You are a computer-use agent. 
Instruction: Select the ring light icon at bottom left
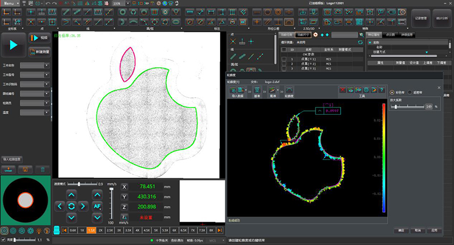coord(5,231)
